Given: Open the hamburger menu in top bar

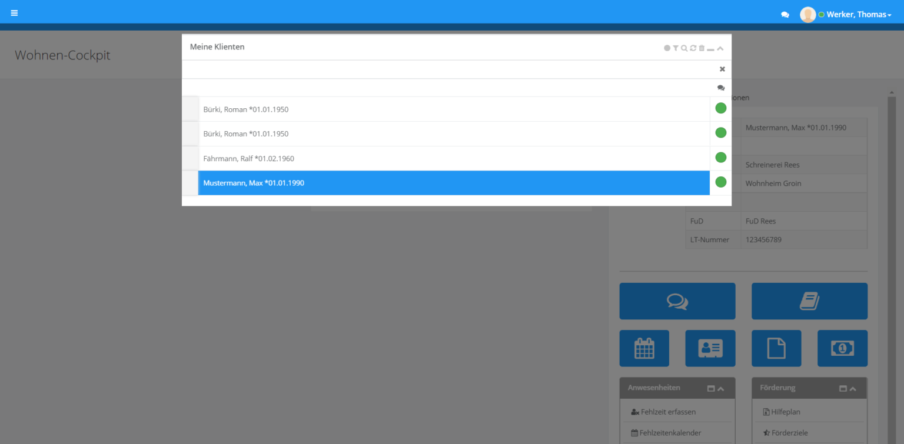Looking at the screenshot, I should (x=14, y=13).
